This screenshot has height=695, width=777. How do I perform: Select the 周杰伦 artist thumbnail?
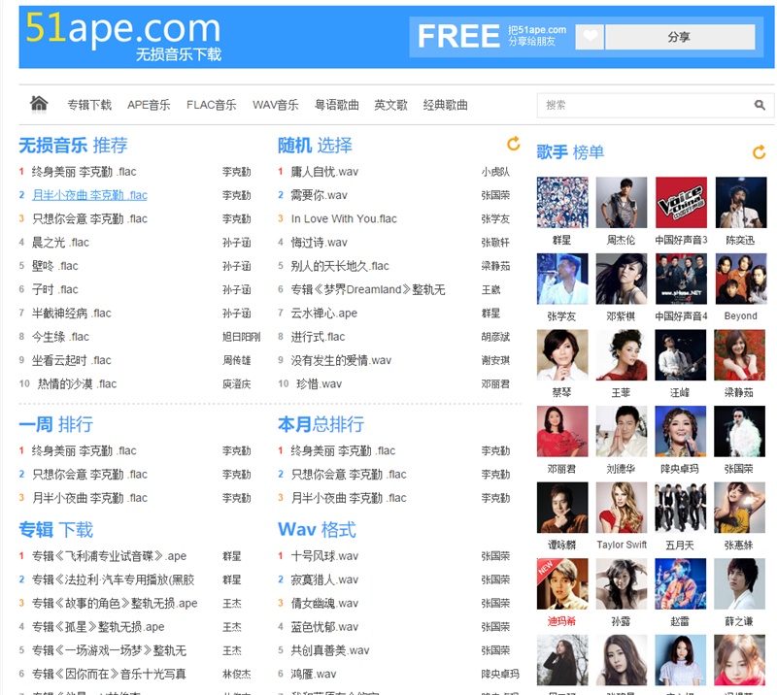pos(622,203)
